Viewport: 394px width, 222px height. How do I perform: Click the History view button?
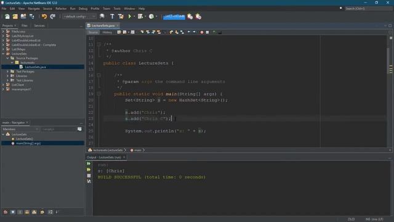(x=107, y=32)
